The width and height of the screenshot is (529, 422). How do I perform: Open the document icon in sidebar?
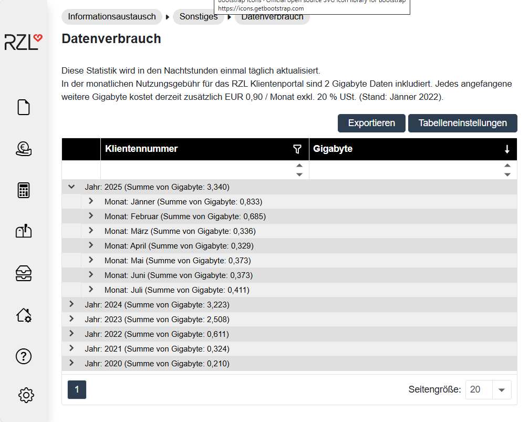24,107
